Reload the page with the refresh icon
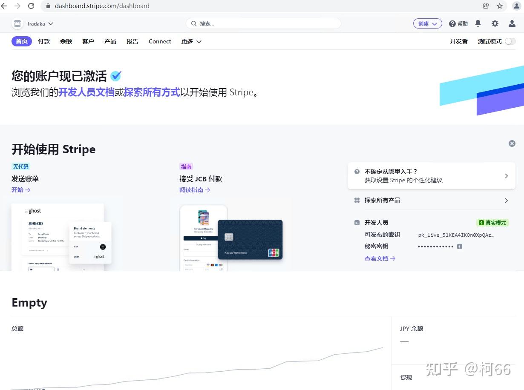524x390 pixels. click(31, 6)
